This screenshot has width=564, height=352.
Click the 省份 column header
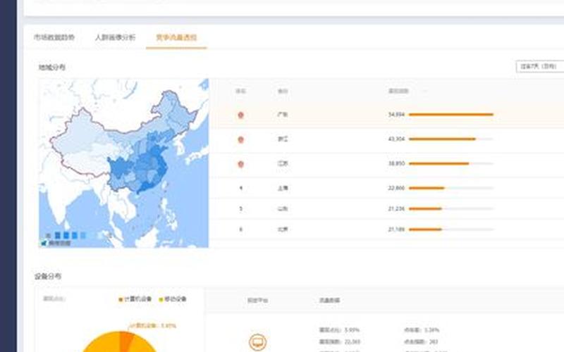[x=283, y=91]
